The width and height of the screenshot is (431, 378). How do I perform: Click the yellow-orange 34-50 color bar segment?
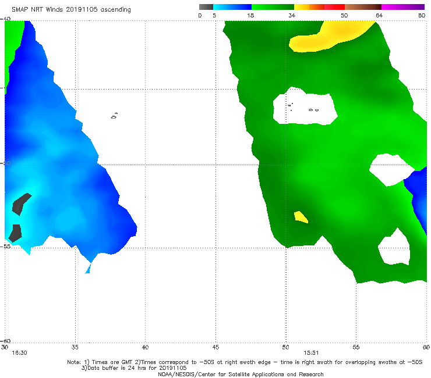click(319, 7)
